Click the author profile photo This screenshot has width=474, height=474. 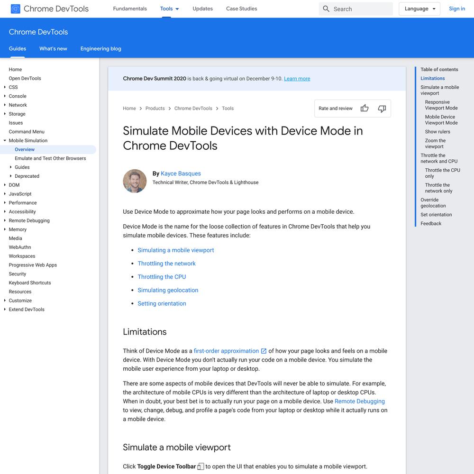point(135,181)
